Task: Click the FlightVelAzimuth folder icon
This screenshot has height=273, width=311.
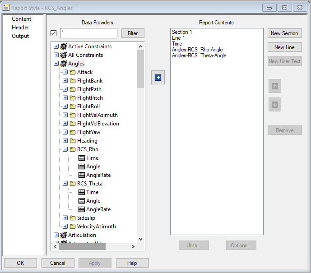Action: pyautogui.click(x=73, y=115)
